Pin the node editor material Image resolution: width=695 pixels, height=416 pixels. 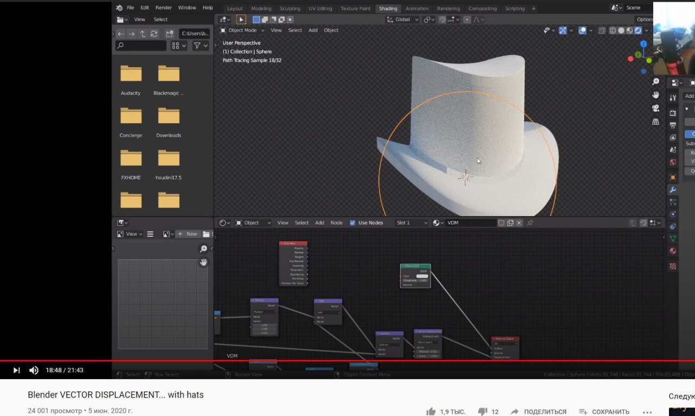pos(530,223)
